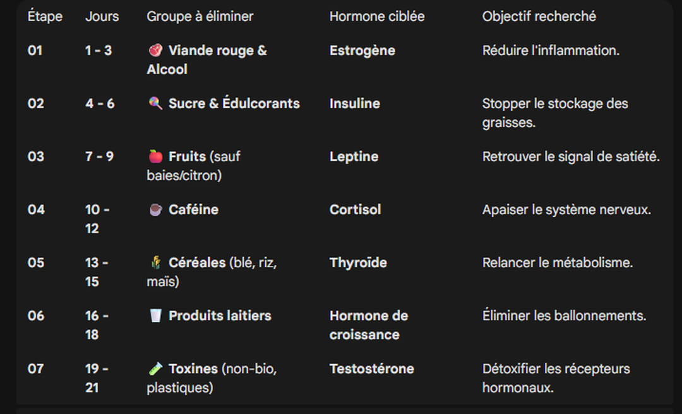
Task: Click the Hormone de croissance cell
Action: (x=369, y=325)
